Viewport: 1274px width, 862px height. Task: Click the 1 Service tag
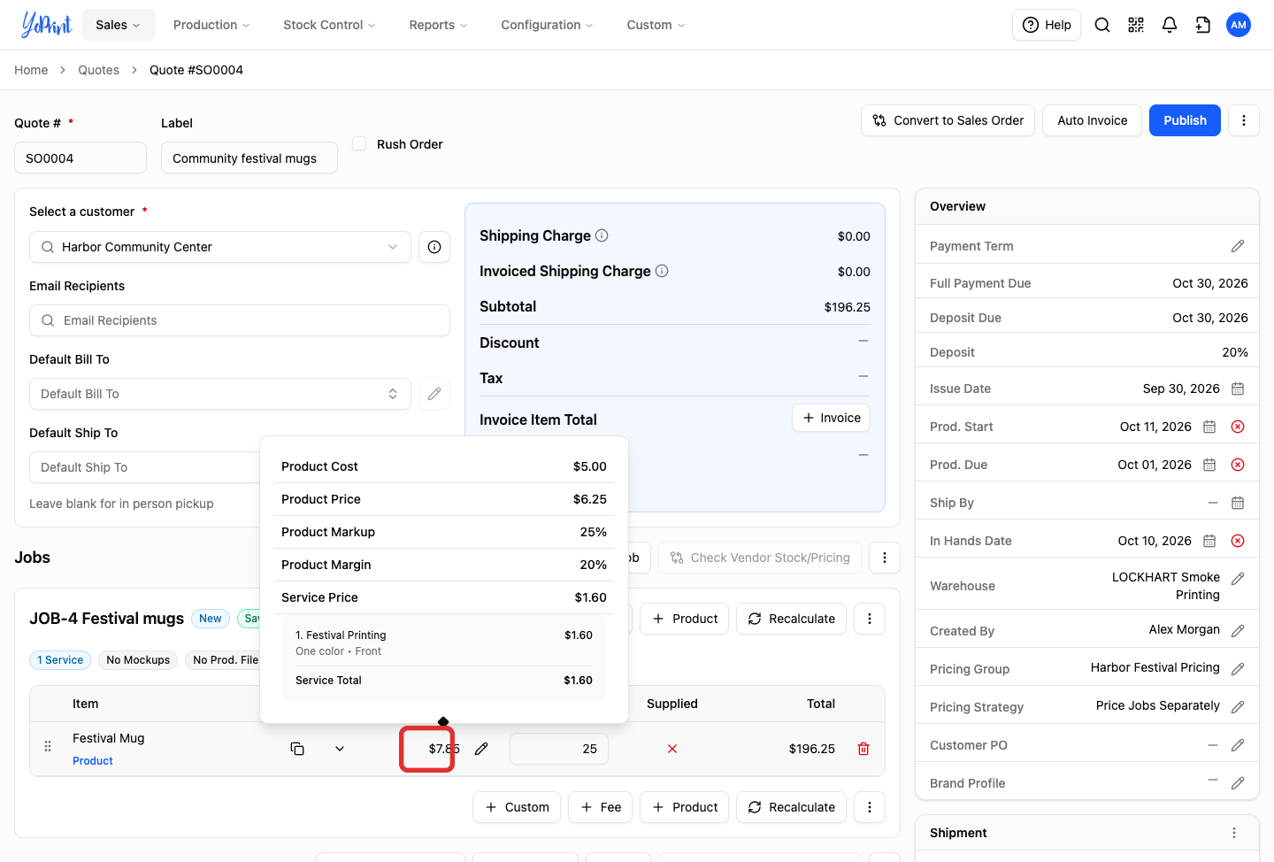[x=60, y=660]
